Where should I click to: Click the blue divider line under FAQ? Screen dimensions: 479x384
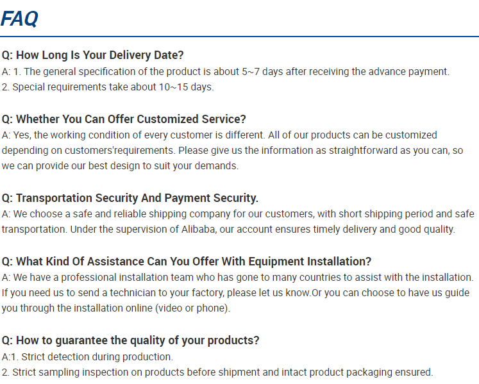click(x=240, y=37)
